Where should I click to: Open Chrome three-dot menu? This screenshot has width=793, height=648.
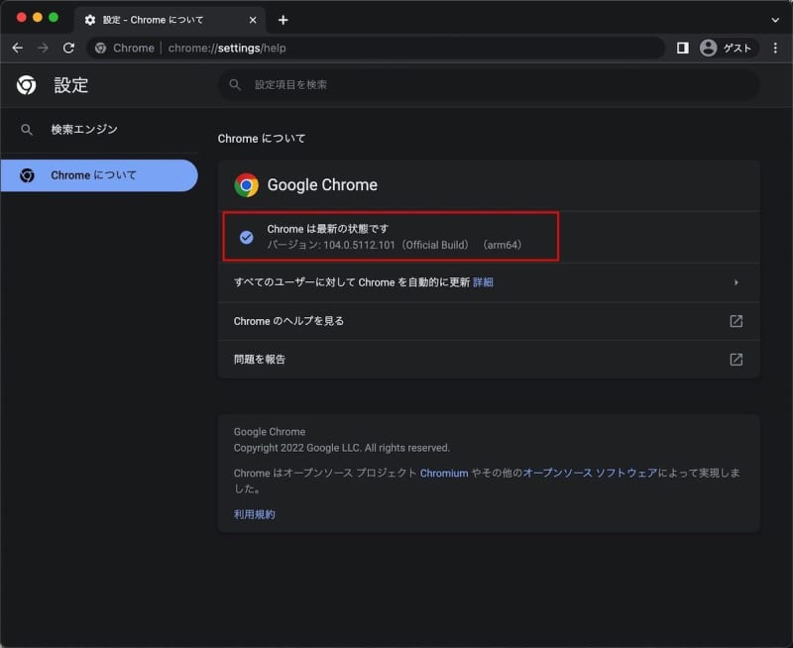click(775, 48)
